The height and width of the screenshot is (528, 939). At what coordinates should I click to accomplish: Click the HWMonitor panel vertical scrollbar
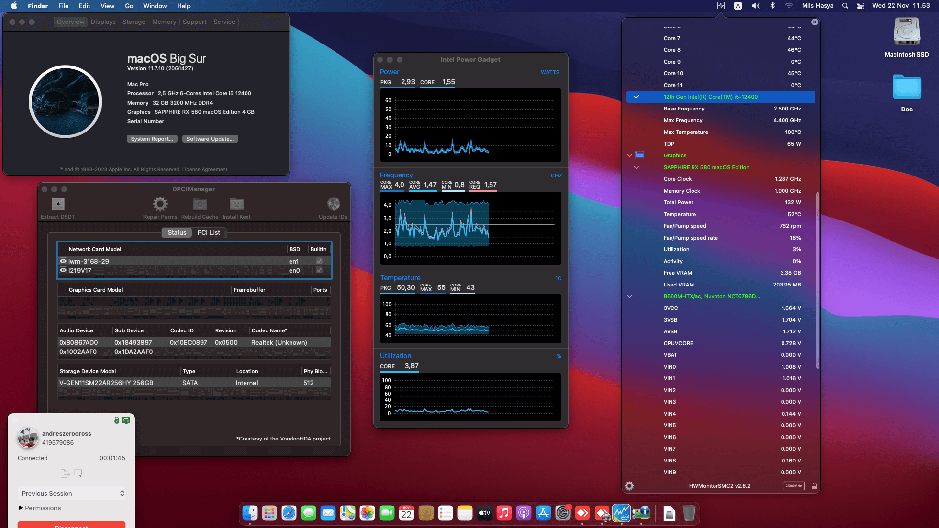click(x=817, y=280)
